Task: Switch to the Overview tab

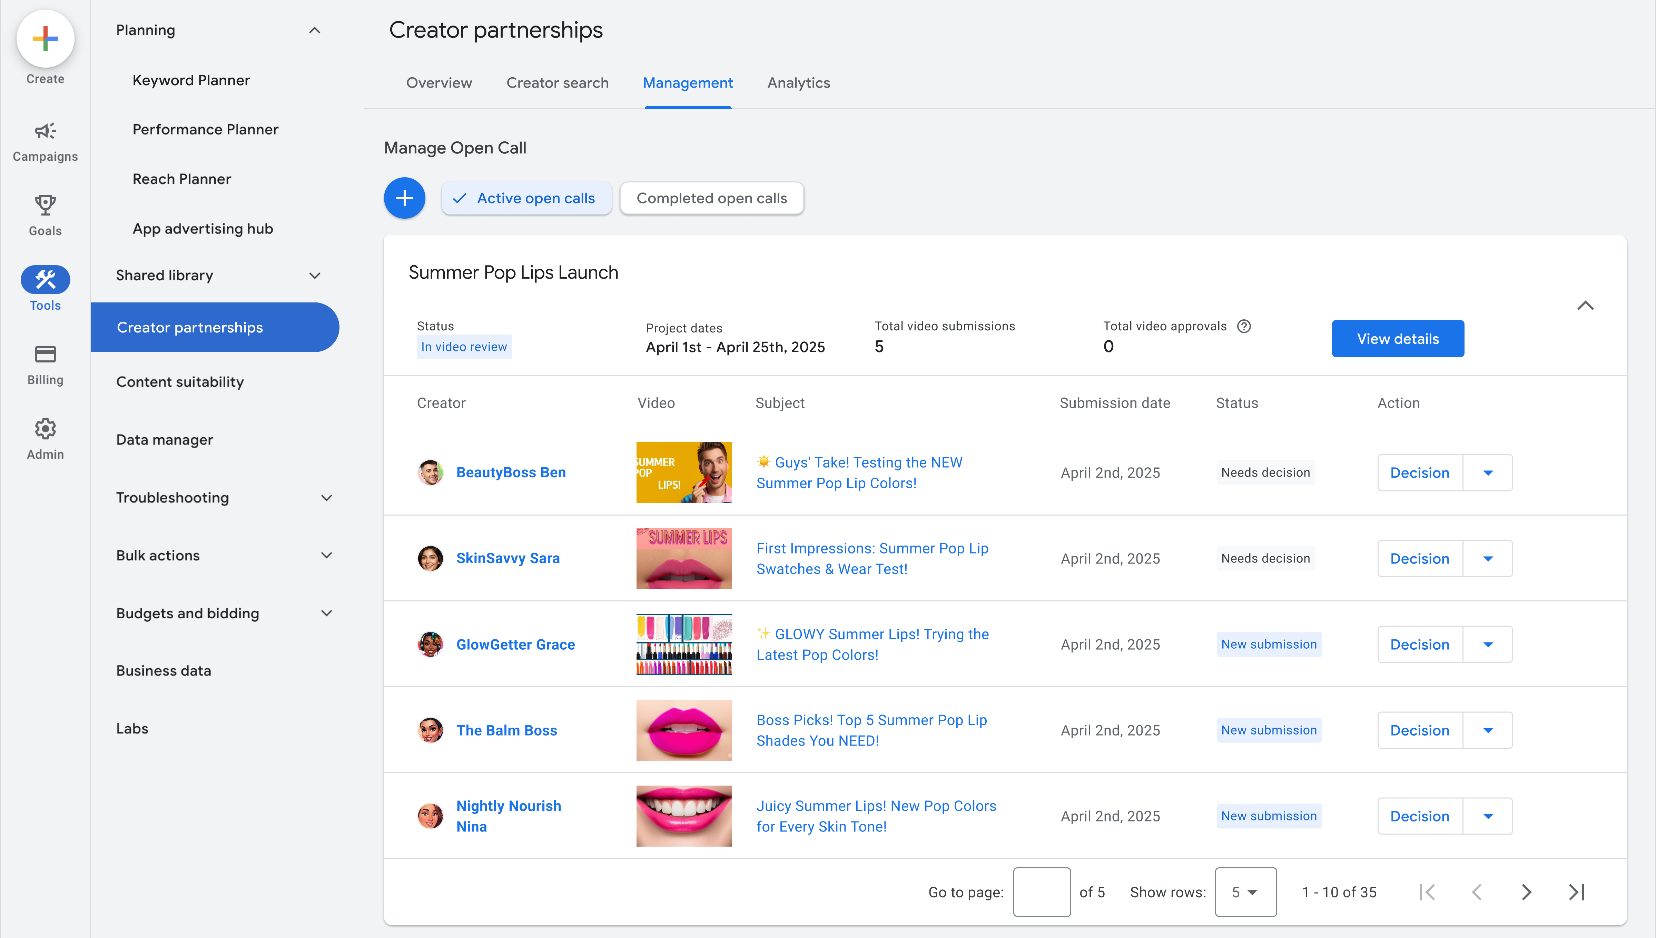Action: [439, 83]
